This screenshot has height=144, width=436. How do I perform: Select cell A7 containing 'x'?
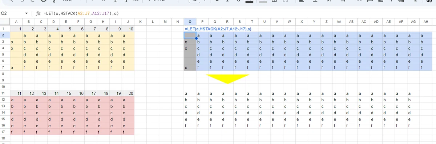tap(17, 68)
